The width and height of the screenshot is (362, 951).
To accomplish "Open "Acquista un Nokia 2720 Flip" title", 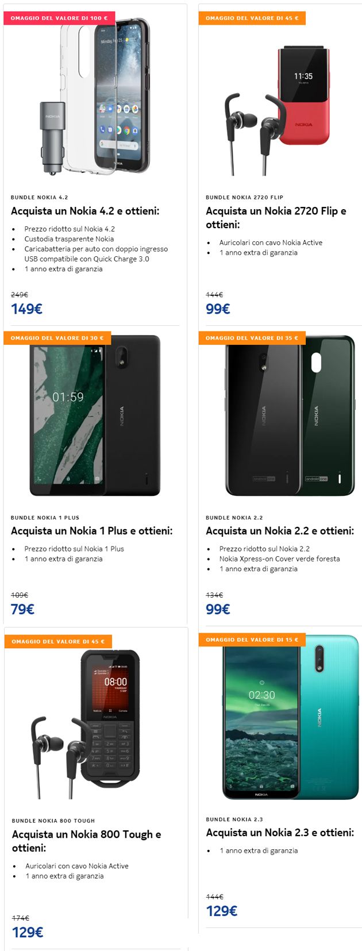I will coord(276,218).
